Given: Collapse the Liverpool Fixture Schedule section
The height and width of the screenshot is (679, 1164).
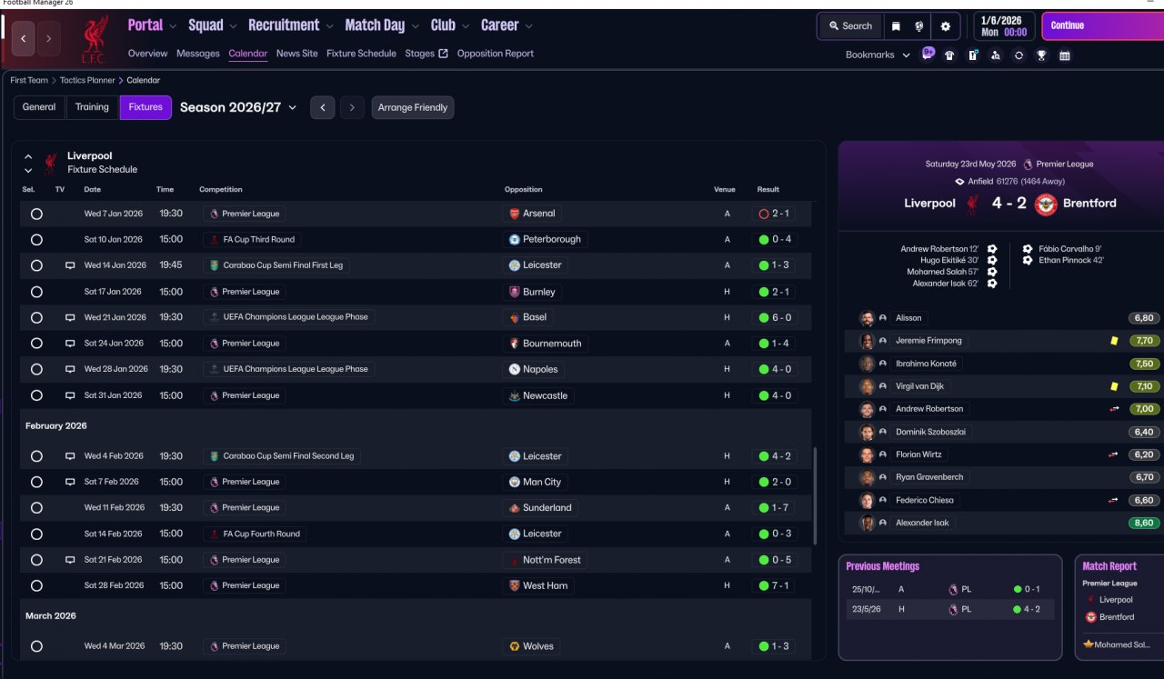Looking at the screenshot, I should tap(28, 156).
